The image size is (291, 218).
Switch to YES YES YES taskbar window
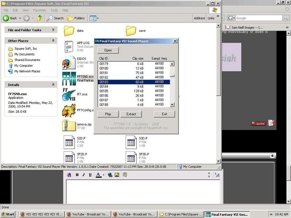click(42, 214)
